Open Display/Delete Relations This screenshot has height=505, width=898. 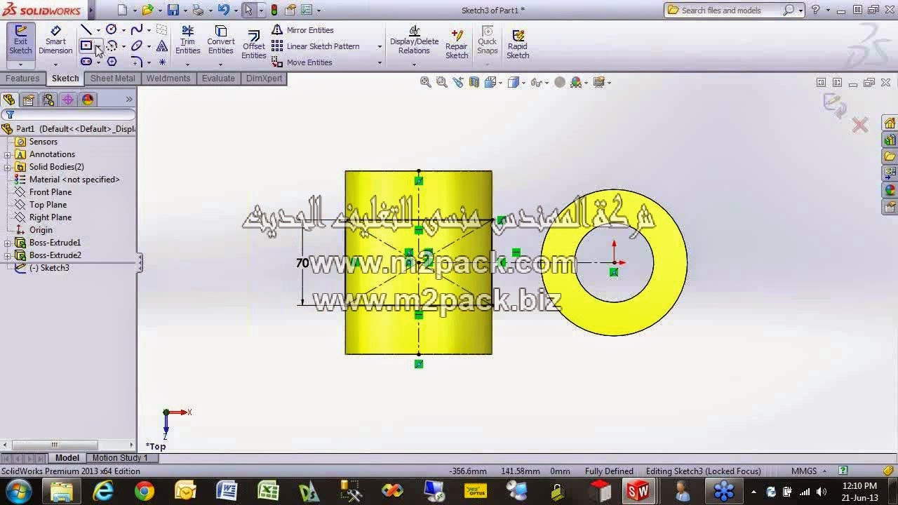point(414,41)
